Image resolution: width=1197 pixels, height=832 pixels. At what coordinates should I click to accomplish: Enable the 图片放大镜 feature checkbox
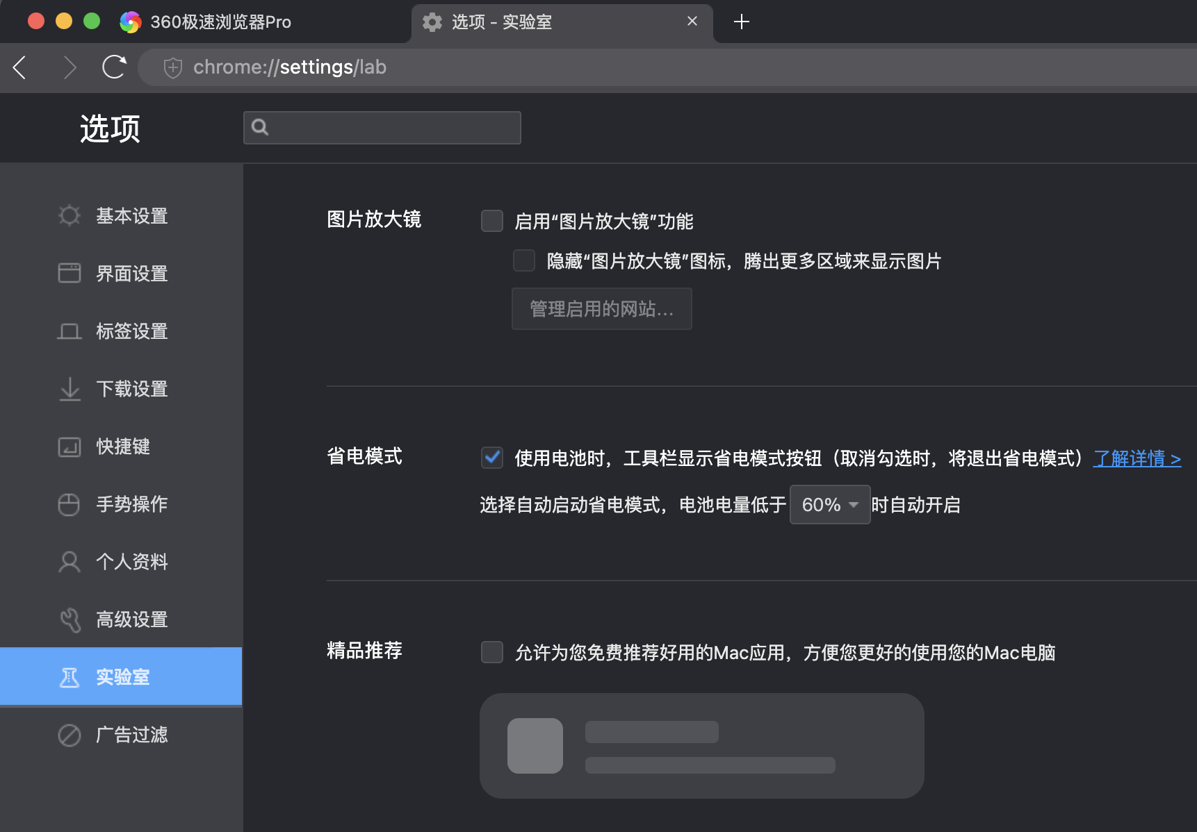click(x=492, y=221)
